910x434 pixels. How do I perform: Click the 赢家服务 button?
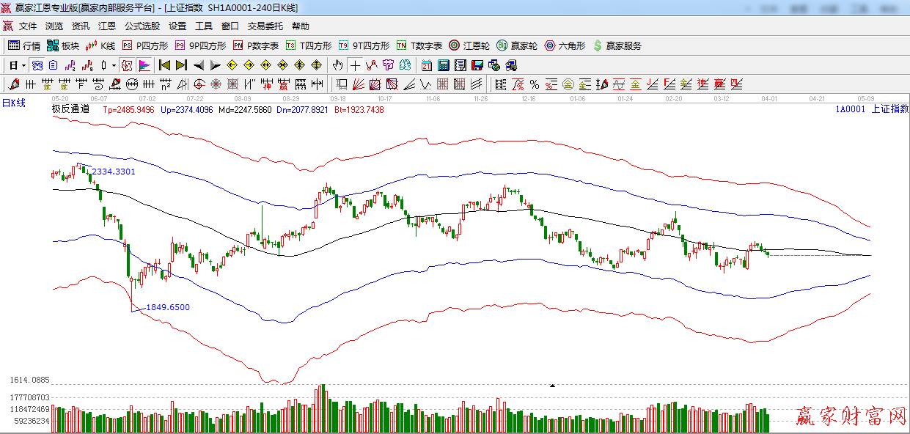tap(617, 45)
